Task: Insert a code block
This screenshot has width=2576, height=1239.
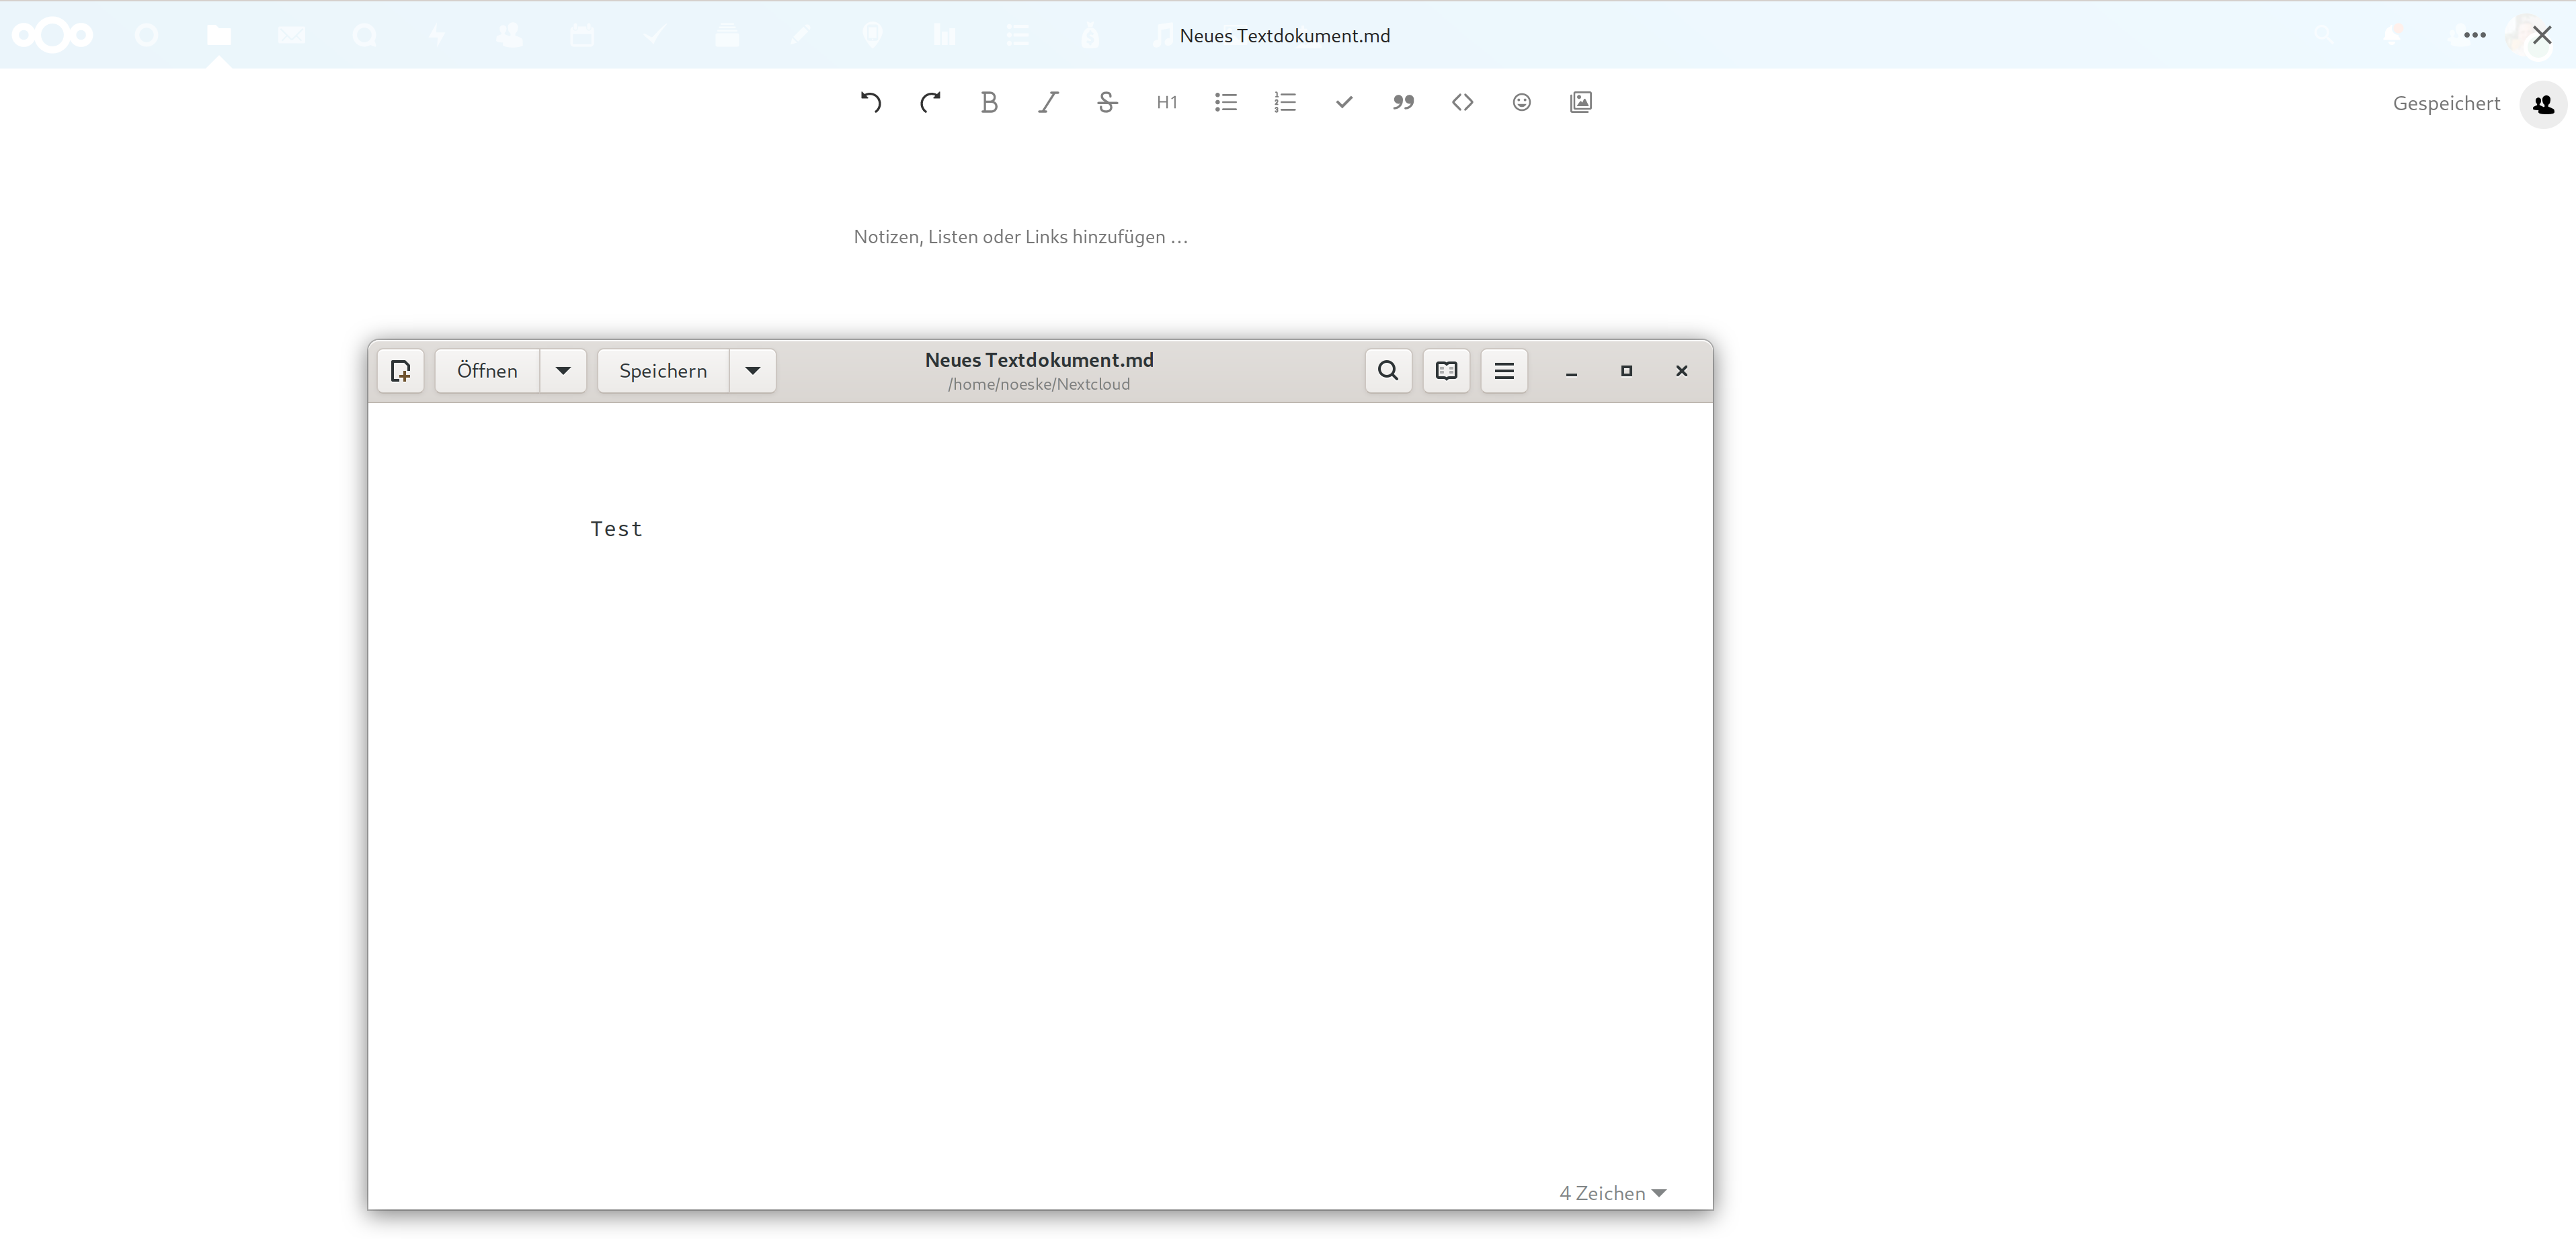Action: [x=1462, y=103]
